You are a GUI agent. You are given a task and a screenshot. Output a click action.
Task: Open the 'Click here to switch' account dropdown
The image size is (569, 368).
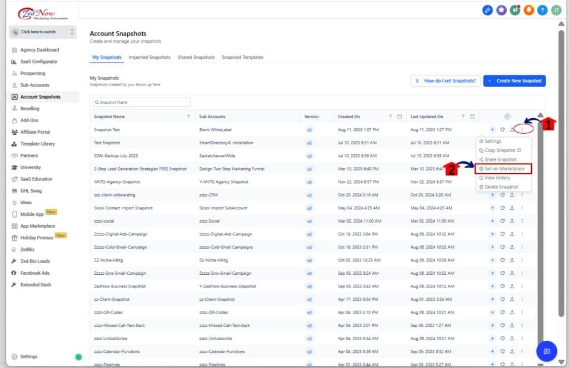pyautogui.click(x=42, y=32)
